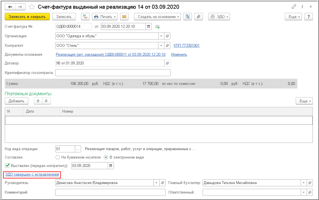This screenshot has width=319, height=200.
Task: Go forward with the right arrow button
Action: click(20, 7)
